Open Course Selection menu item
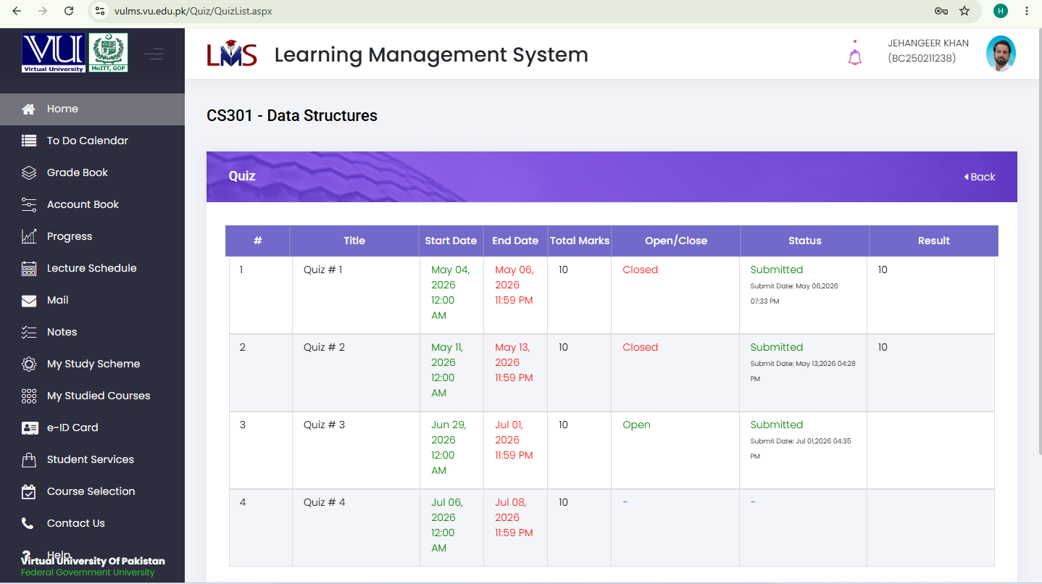This screenshot has height=584, width=1042. [92, 492]
